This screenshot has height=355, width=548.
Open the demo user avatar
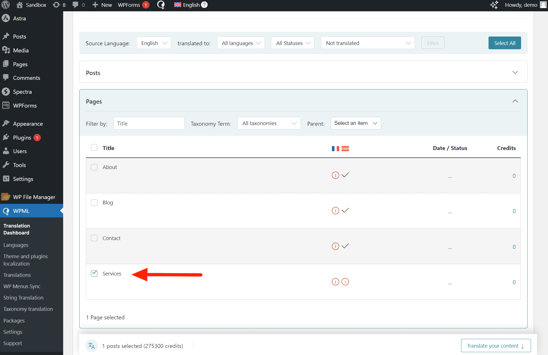coord(543,5)
